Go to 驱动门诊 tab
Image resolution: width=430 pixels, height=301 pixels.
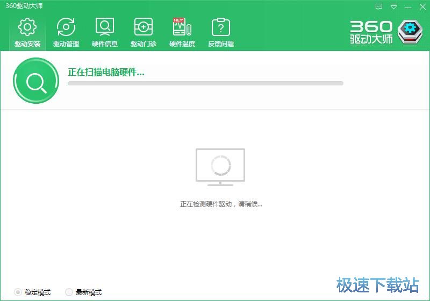tap(144, 32)
